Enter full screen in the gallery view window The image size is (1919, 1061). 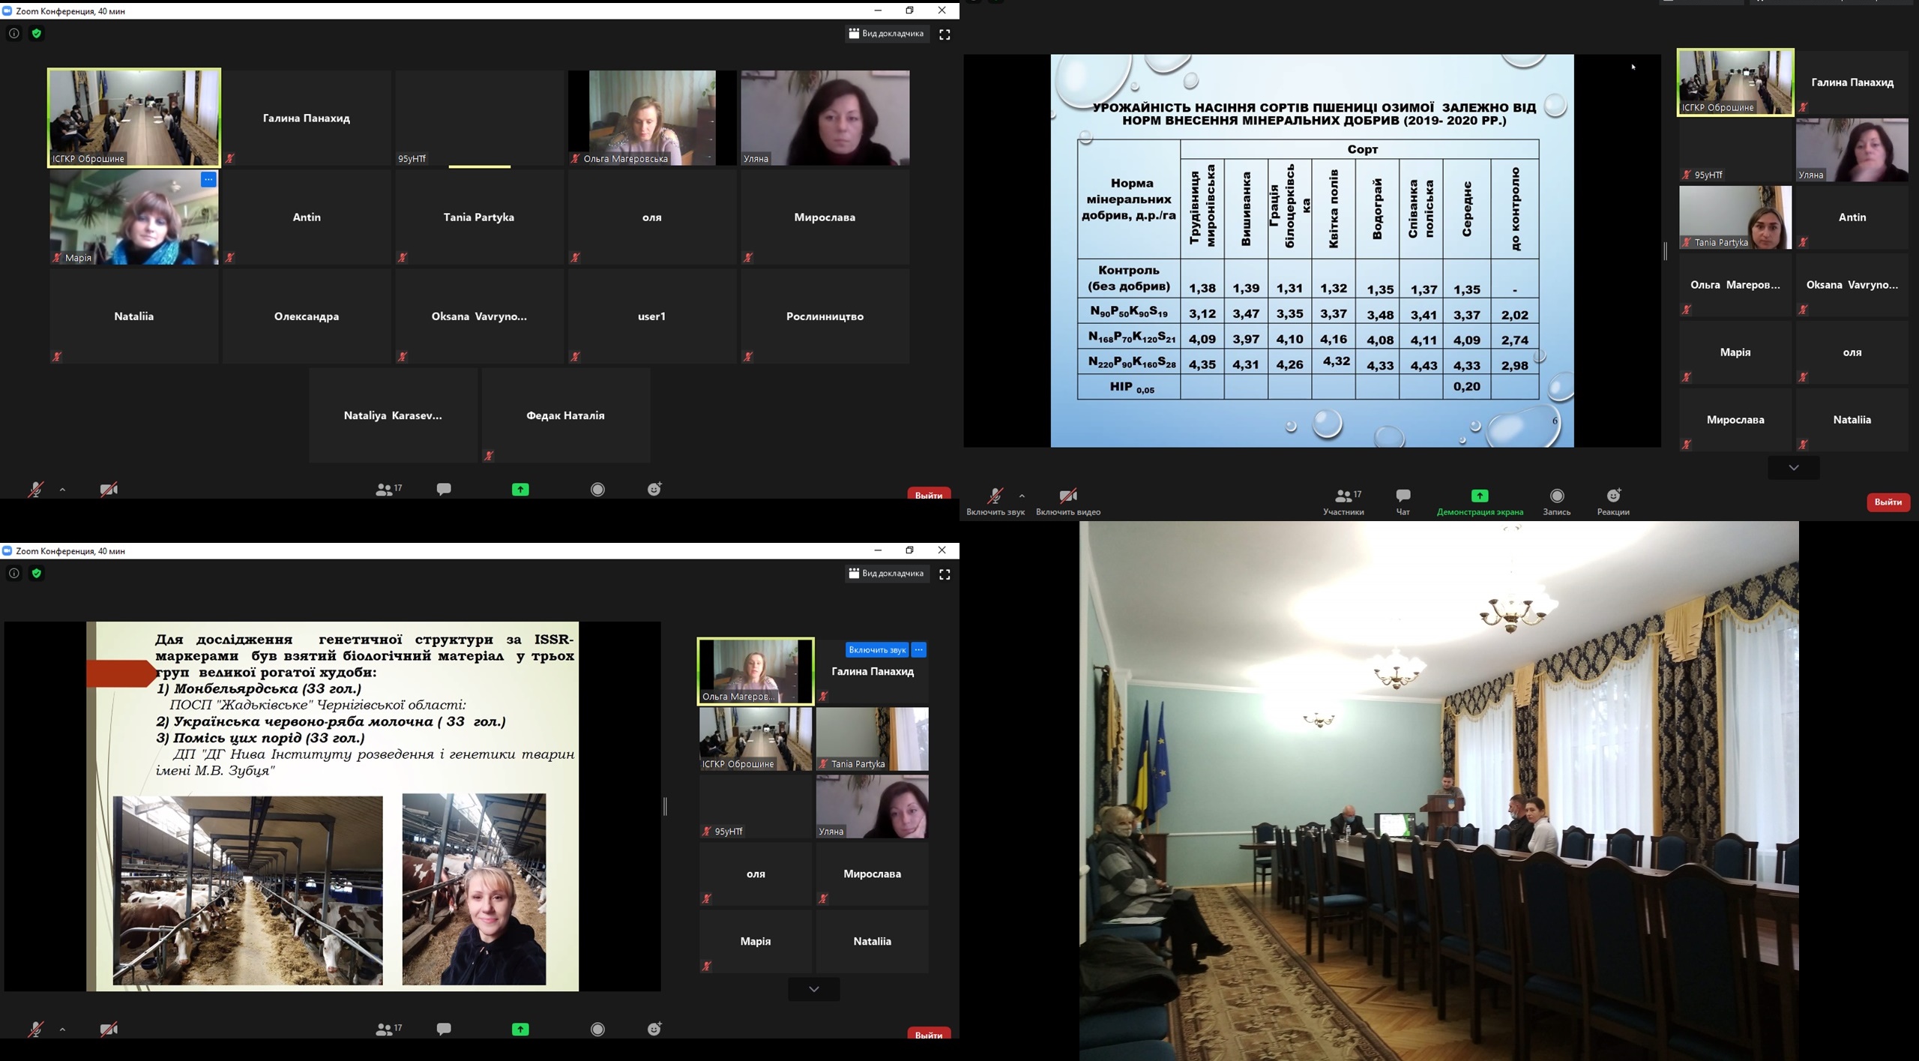(945, 34)
